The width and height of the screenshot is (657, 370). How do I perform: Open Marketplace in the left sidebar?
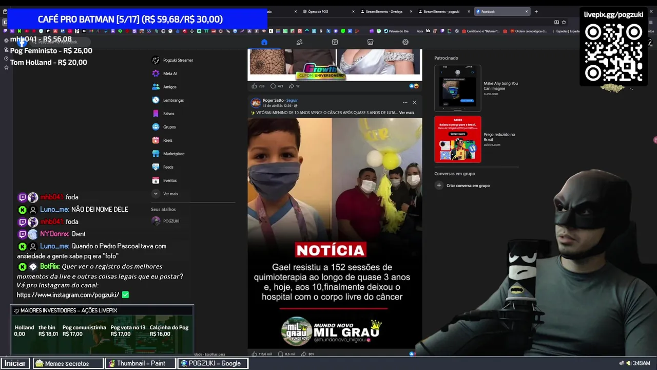[168, 154]
